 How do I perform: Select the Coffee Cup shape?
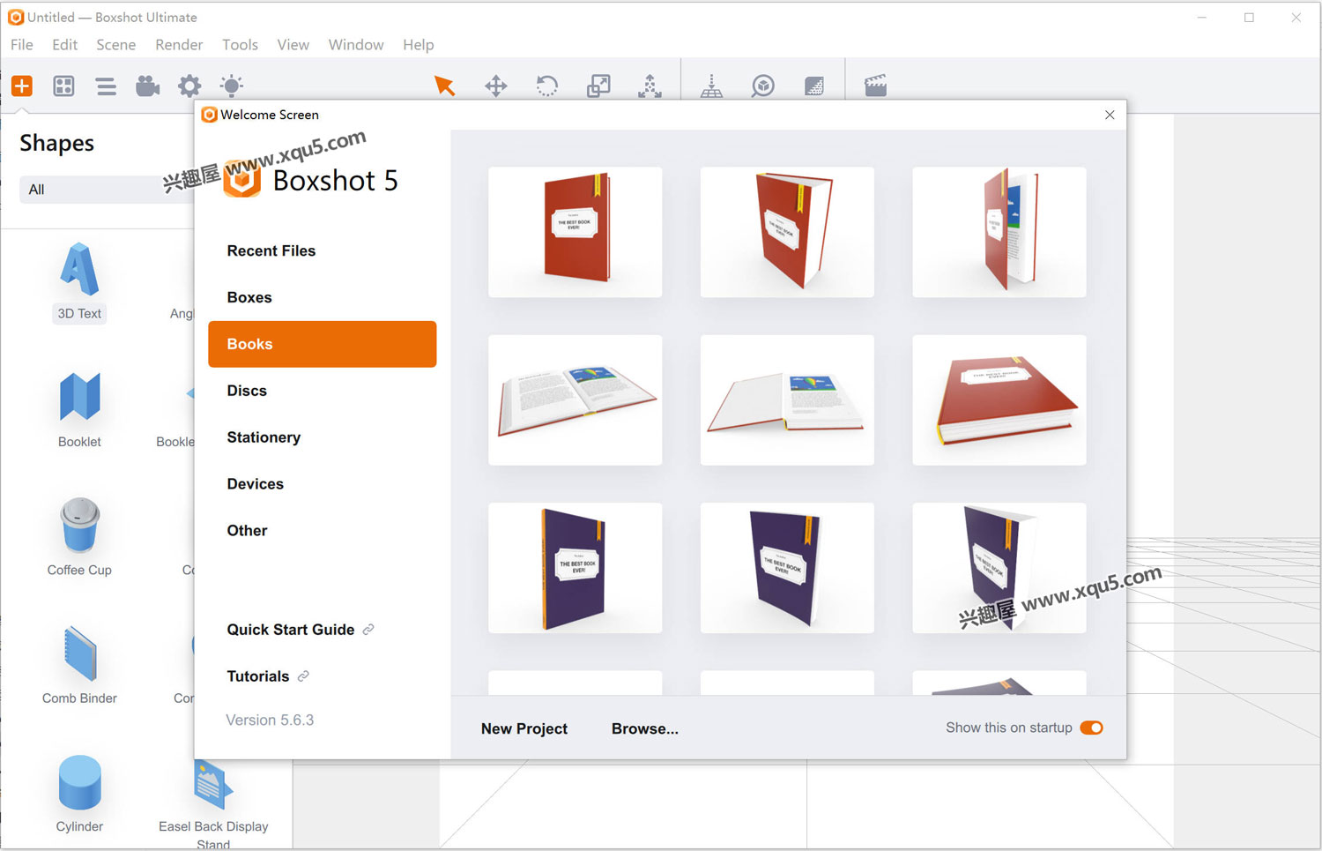tap(79, 538)
